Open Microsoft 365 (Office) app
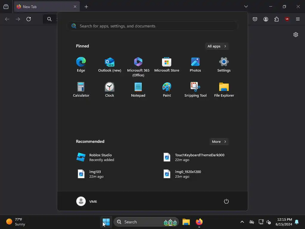Viewport: 305px width, 229px height. [138, 67]
